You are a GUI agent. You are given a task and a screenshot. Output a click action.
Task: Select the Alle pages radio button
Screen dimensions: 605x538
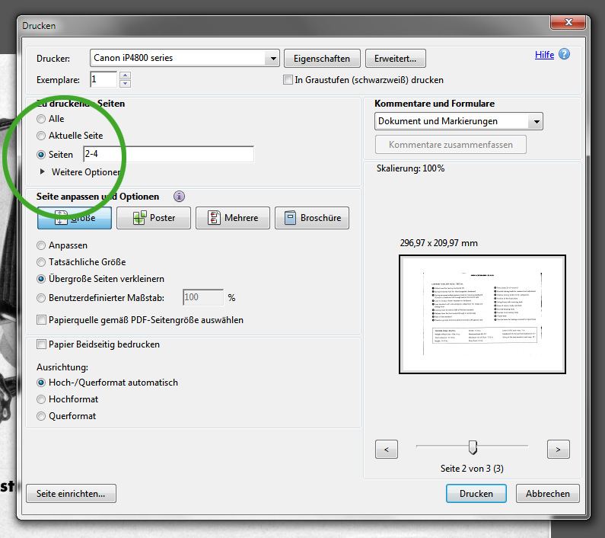(x=42, y=119)
